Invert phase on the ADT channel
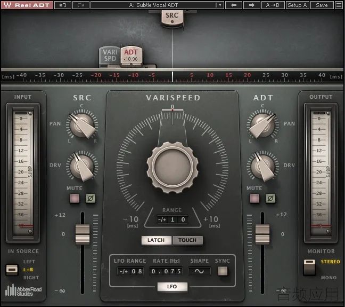 (x=270, y=198)
